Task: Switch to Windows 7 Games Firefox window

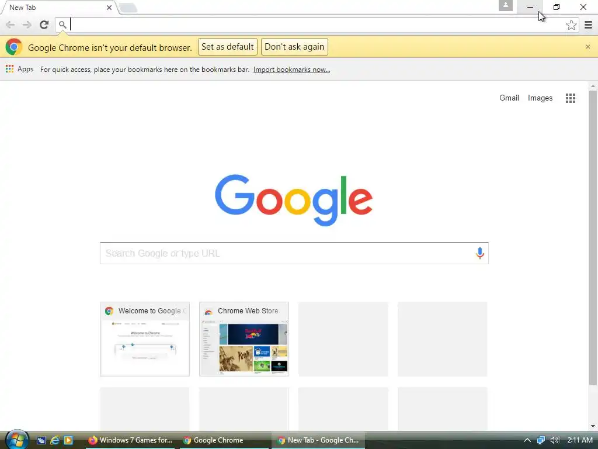Action: pos(130,440)
